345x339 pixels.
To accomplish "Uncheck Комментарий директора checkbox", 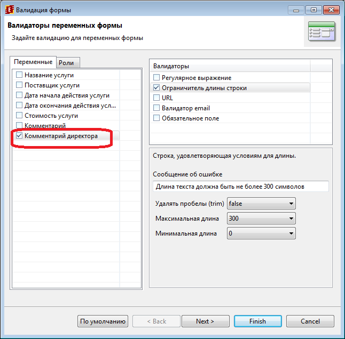I will coord(19,136).
